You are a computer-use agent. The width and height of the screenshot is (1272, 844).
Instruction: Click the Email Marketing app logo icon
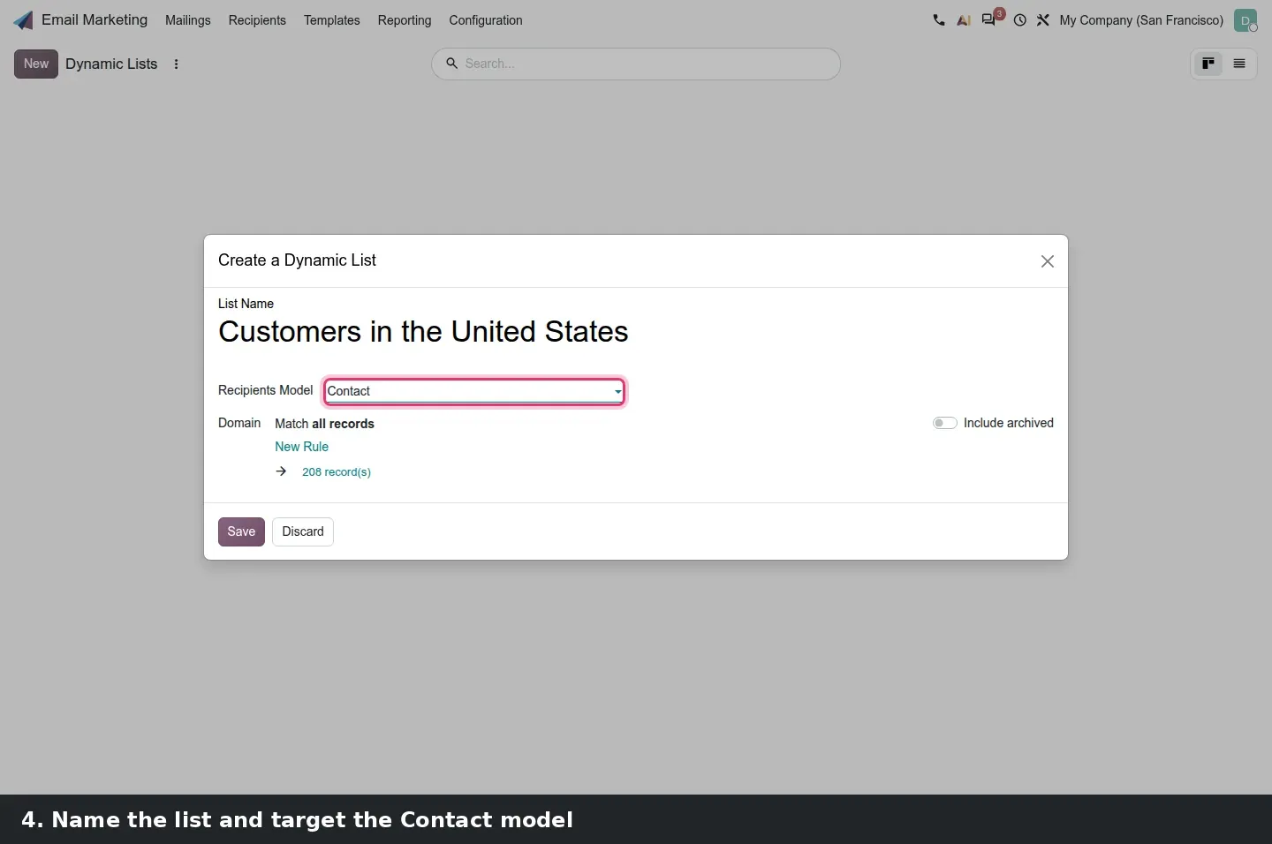click(x=24, y=20)
